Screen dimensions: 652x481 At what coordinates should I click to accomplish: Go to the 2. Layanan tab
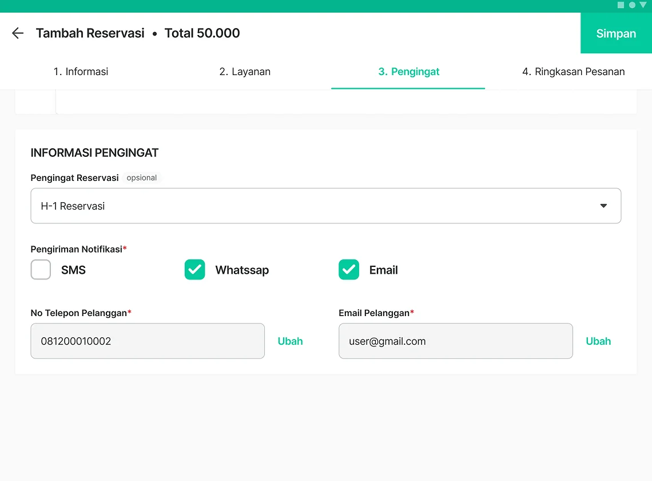(245, 72)
